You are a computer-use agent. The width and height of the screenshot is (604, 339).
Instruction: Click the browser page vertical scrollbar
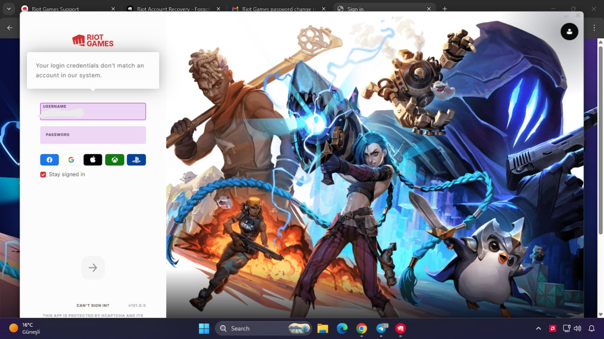click(x=601, y=140)
